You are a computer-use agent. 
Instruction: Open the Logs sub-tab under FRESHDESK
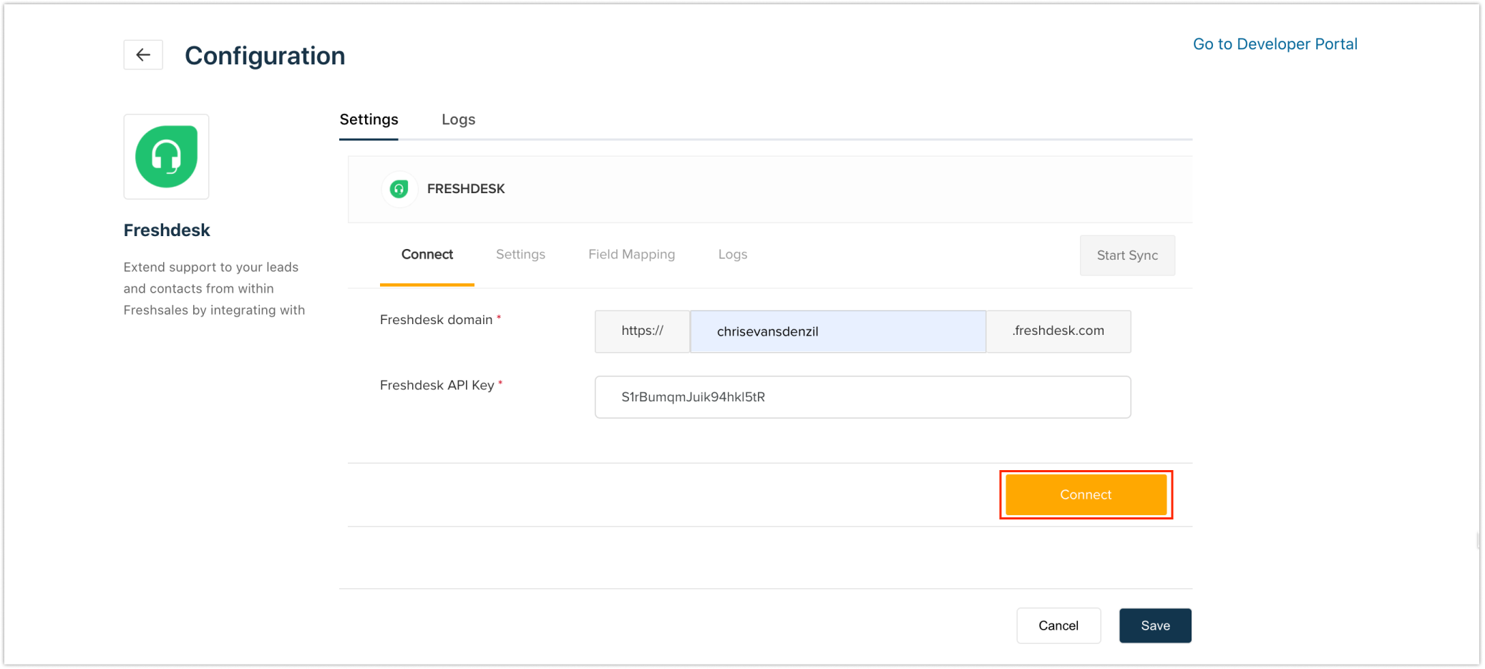click(x=733, y=255)
